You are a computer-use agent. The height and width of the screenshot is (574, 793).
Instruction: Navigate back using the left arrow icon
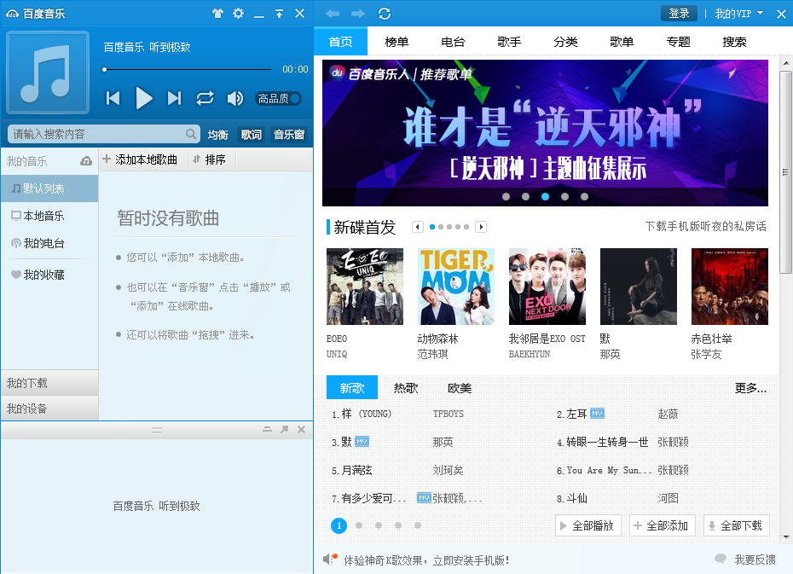333,14
